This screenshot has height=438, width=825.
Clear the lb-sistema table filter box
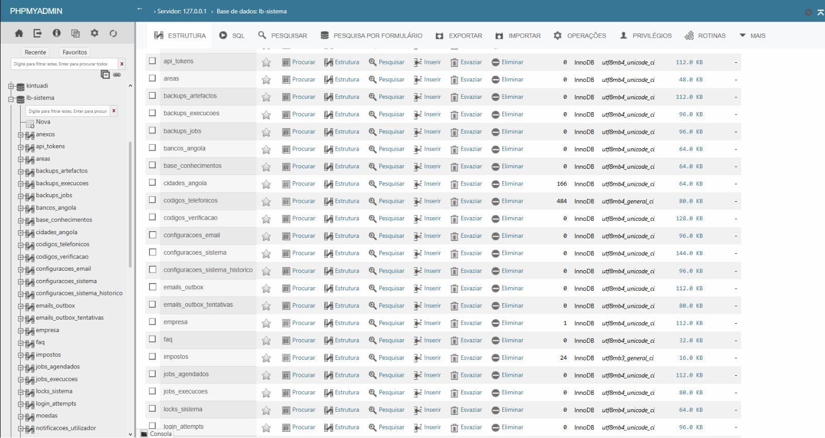pyautogui.click(x=113, y=111)
